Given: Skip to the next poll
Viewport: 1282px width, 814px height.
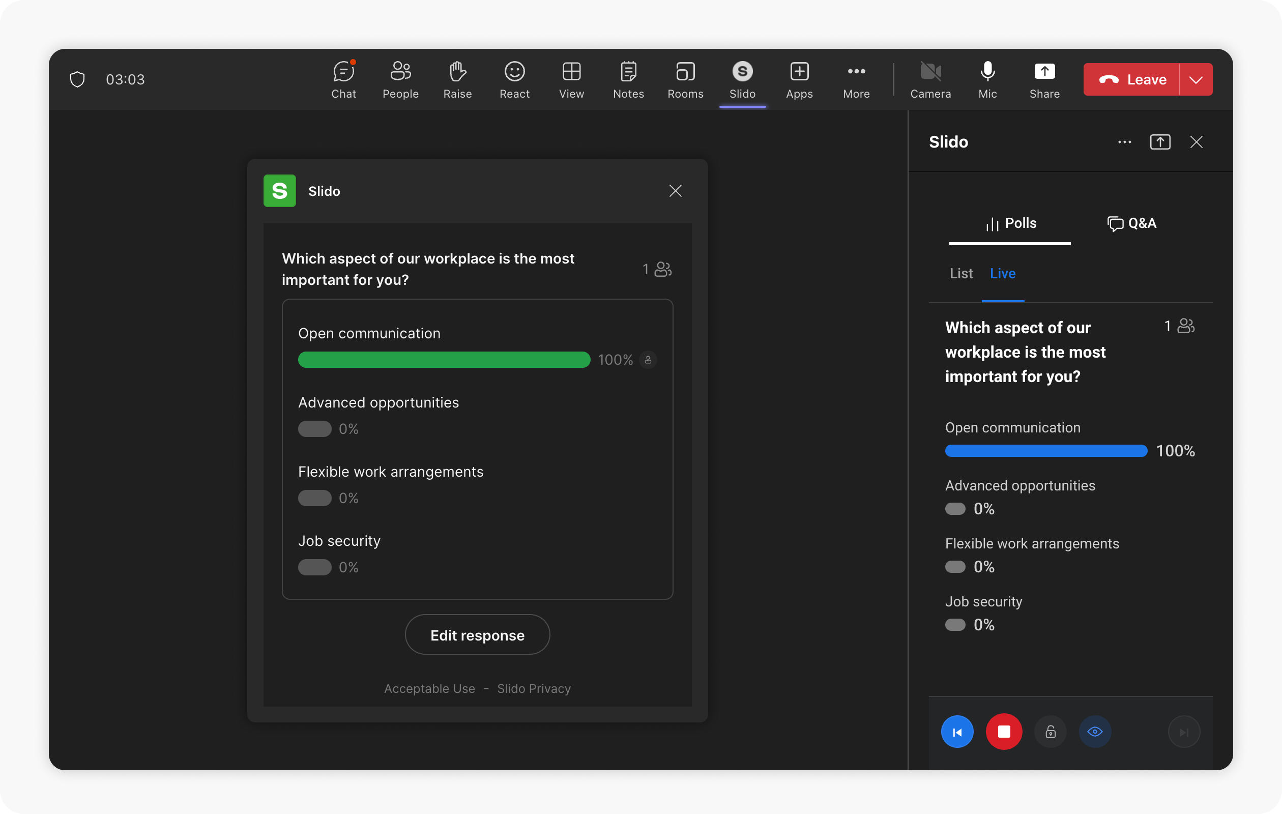Looking at the screenshot, I should [1184, 732].
